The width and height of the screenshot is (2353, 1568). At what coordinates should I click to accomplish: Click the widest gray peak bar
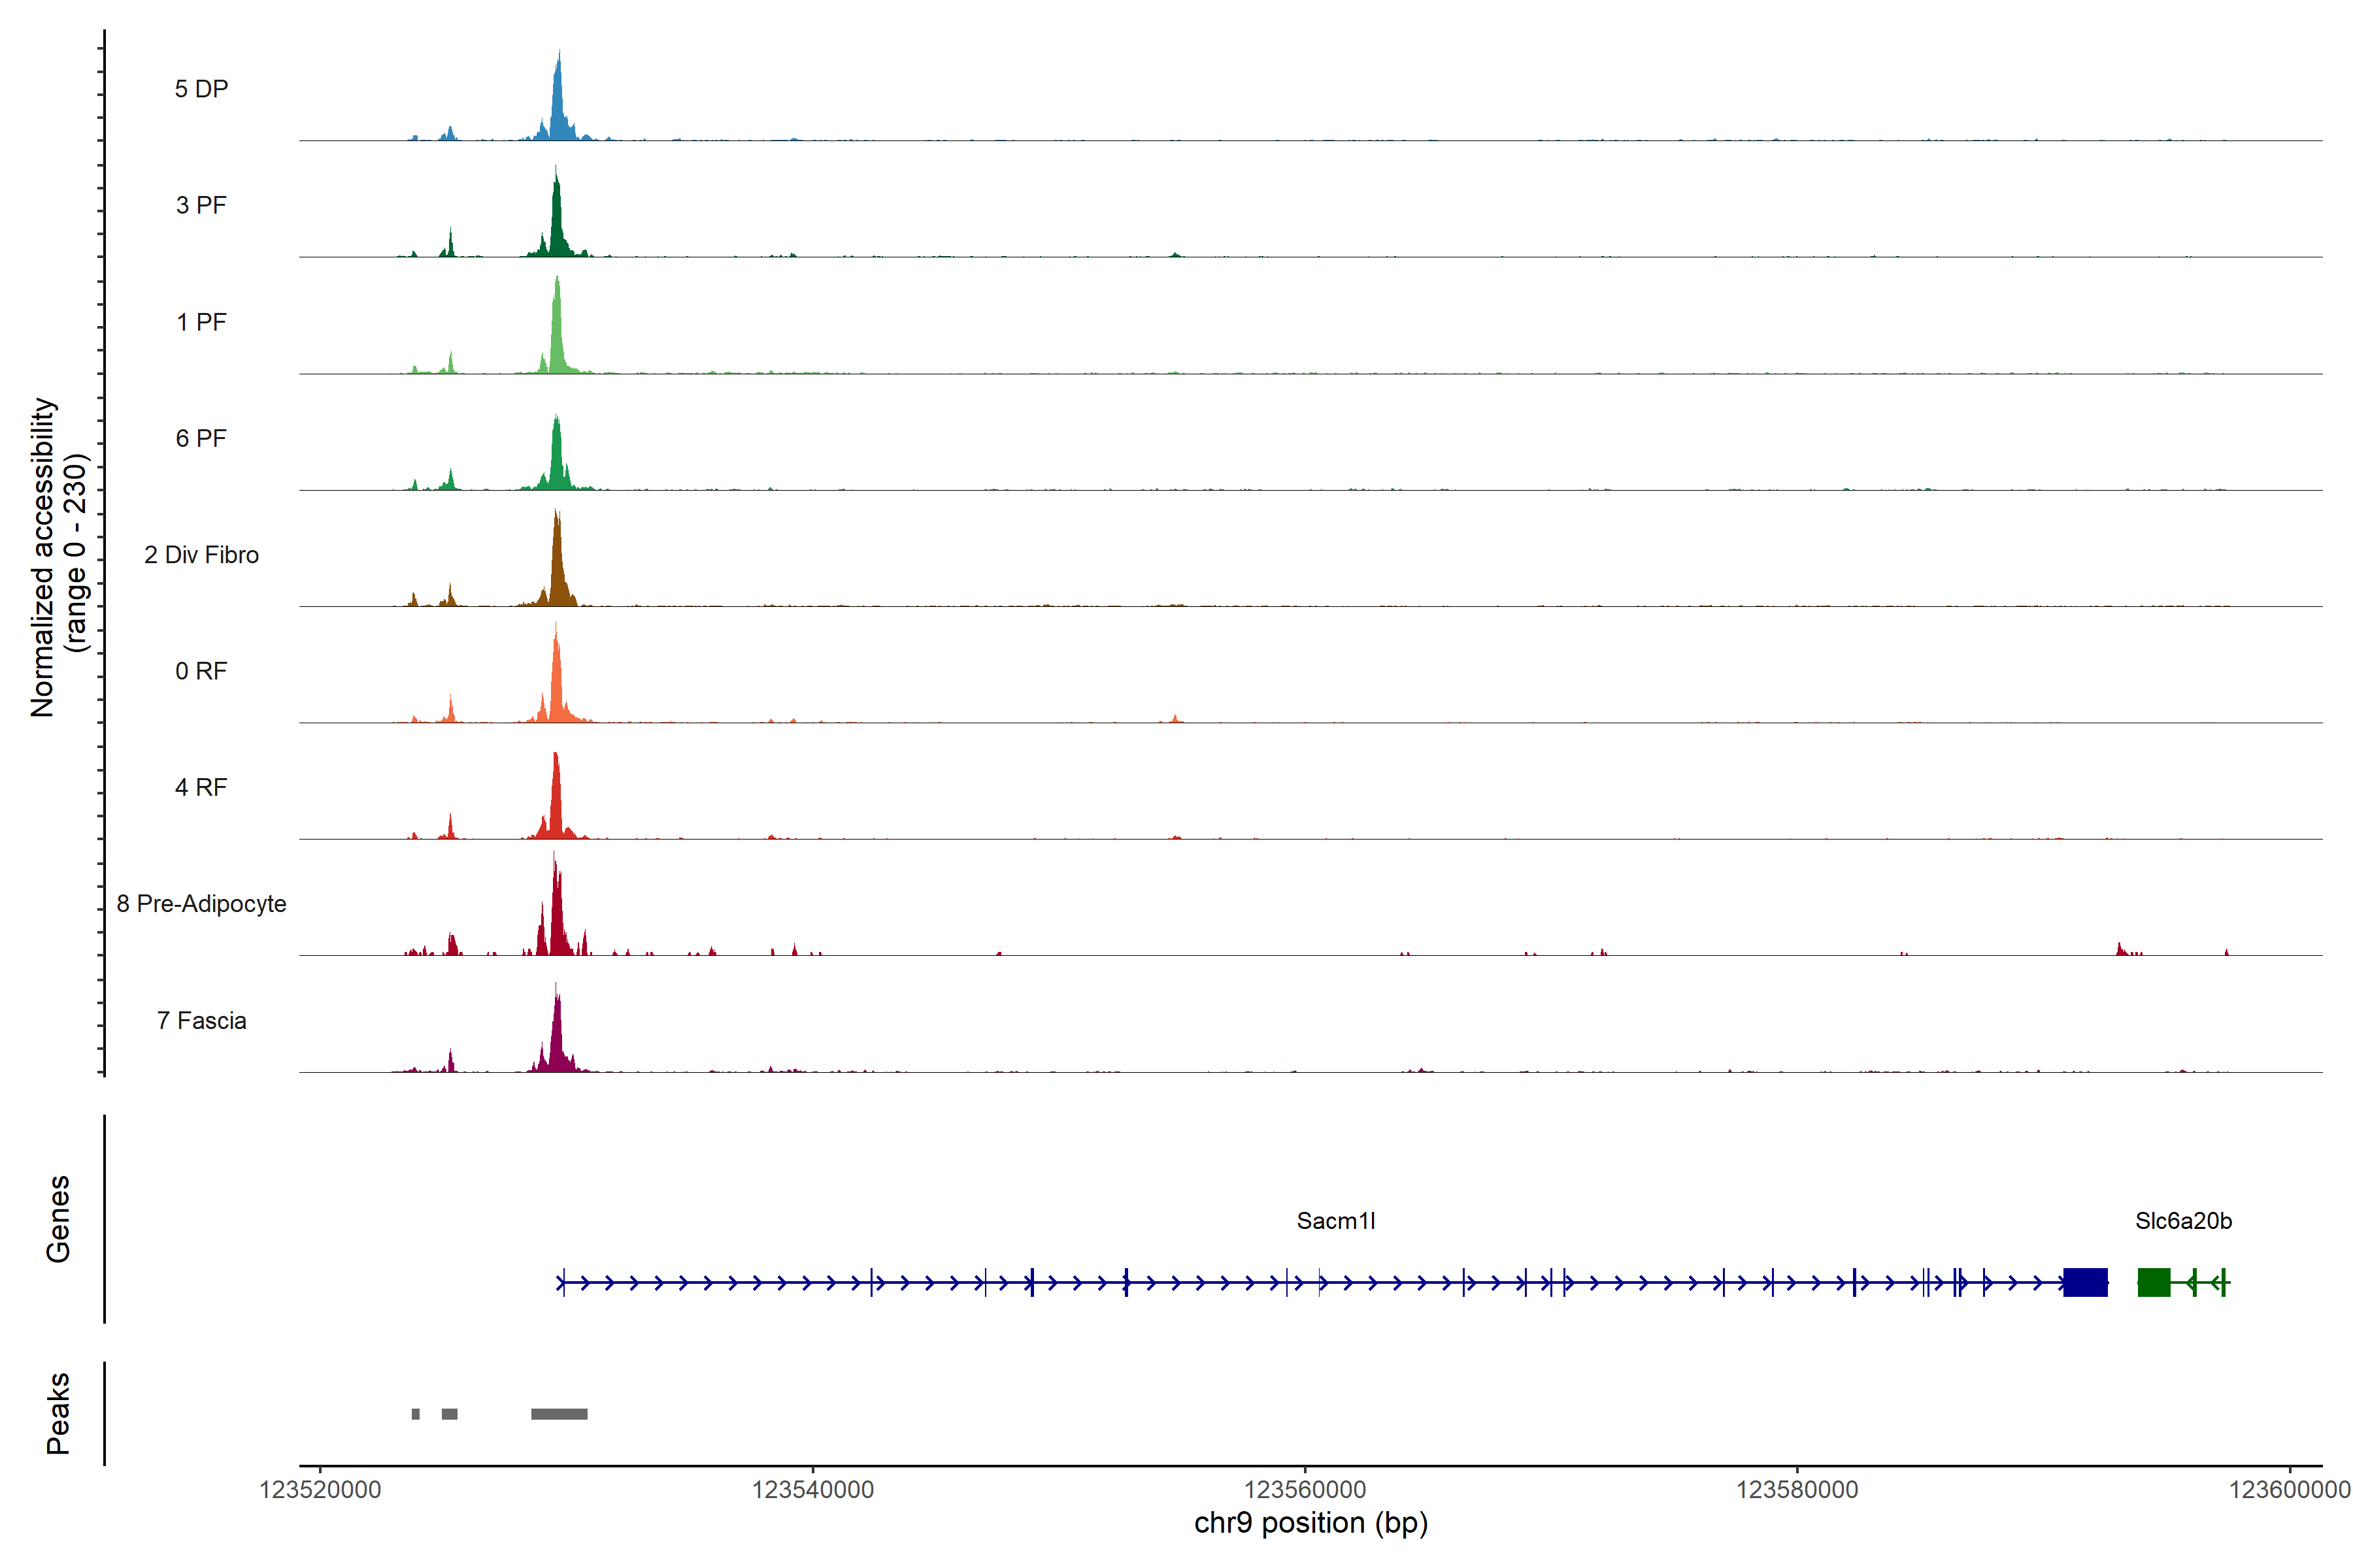(559, 1414)
